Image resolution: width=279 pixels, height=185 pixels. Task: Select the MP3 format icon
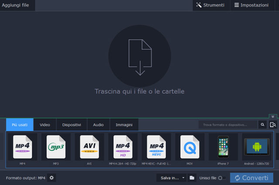56,147
